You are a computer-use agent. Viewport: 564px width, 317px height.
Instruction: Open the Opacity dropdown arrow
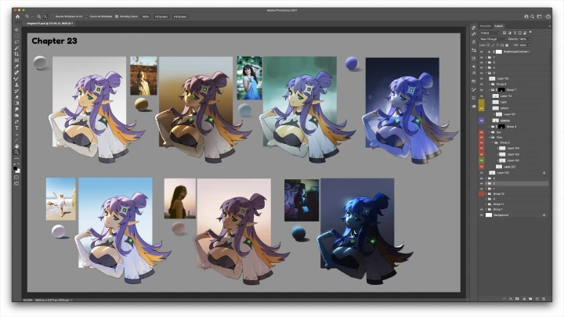[x=530, y=39]
